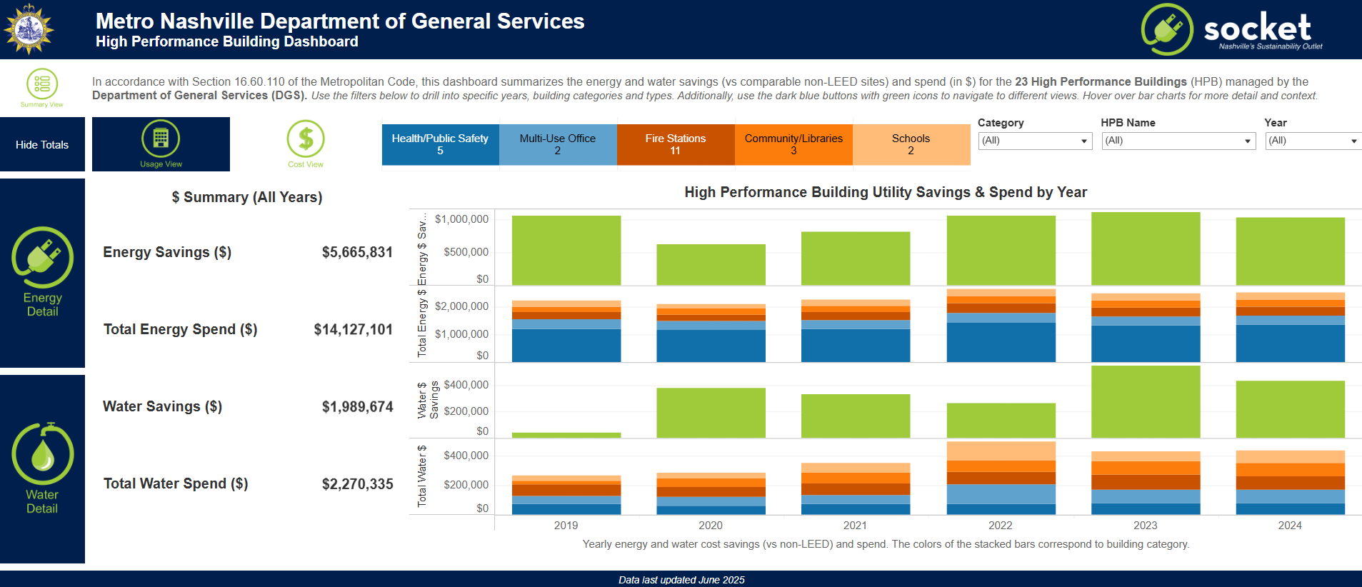The image size is (1362, 587).
Task: Click the Metro Nashville seal logo
Action: click(29, 29)
